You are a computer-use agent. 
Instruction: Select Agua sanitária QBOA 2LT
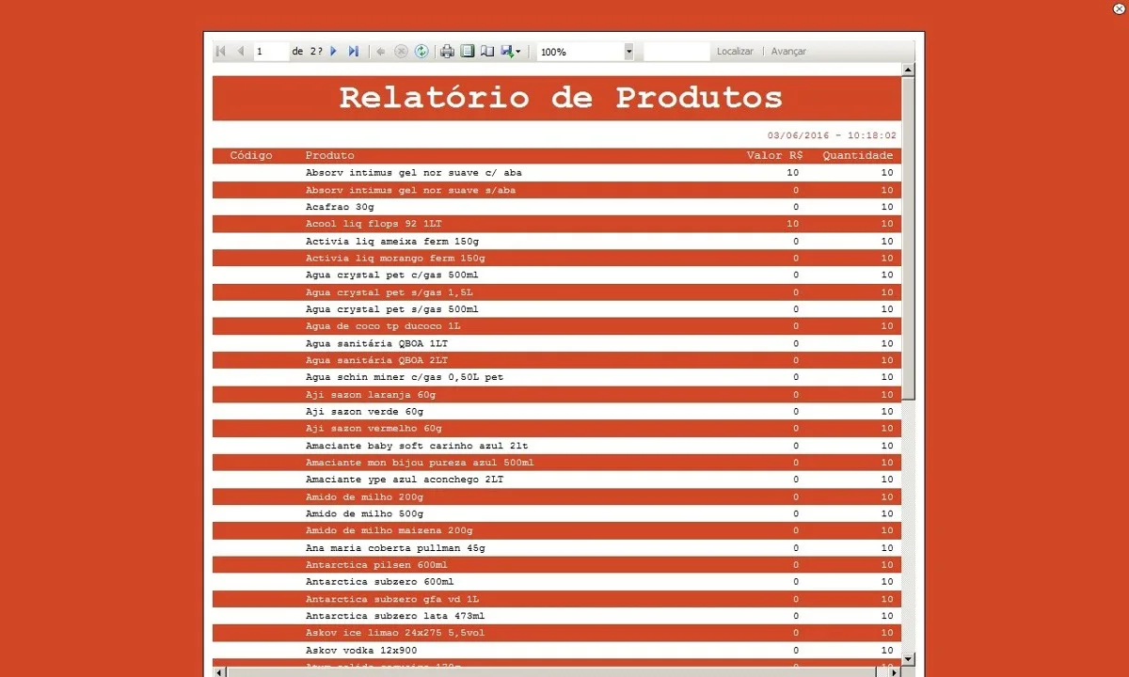pyautogui.click(x=557, y=360)
